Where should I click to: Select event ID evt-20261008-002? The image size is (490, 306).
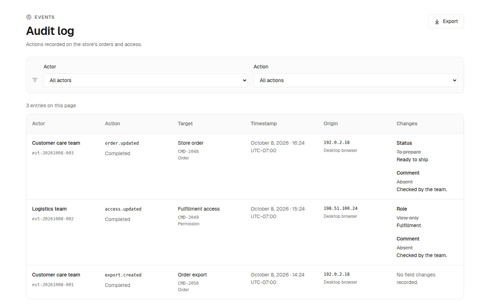click(53, 219)
